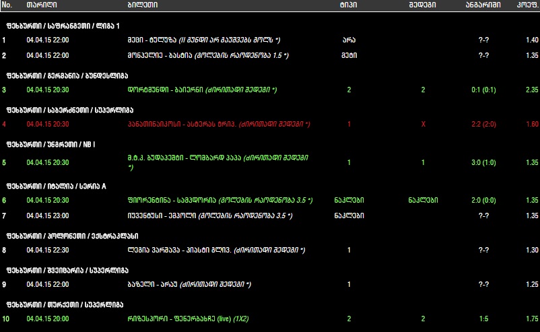Select group heading "ფეხბურთი / გერმანია / ბუნდესლიგა"
The image size is (540, 332).
click(x=67, y=76)
